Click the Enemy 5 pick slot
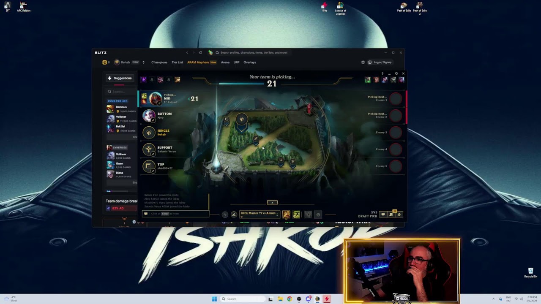This screenshot has height=304, width=541. pos(396,166)
